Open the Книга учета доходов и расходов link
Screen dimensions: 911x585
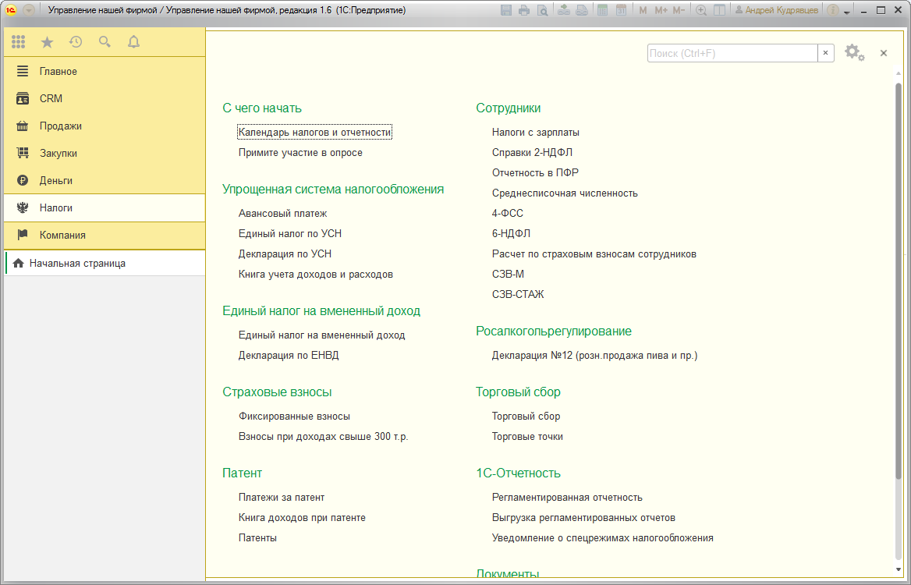[x=315, y=275]
